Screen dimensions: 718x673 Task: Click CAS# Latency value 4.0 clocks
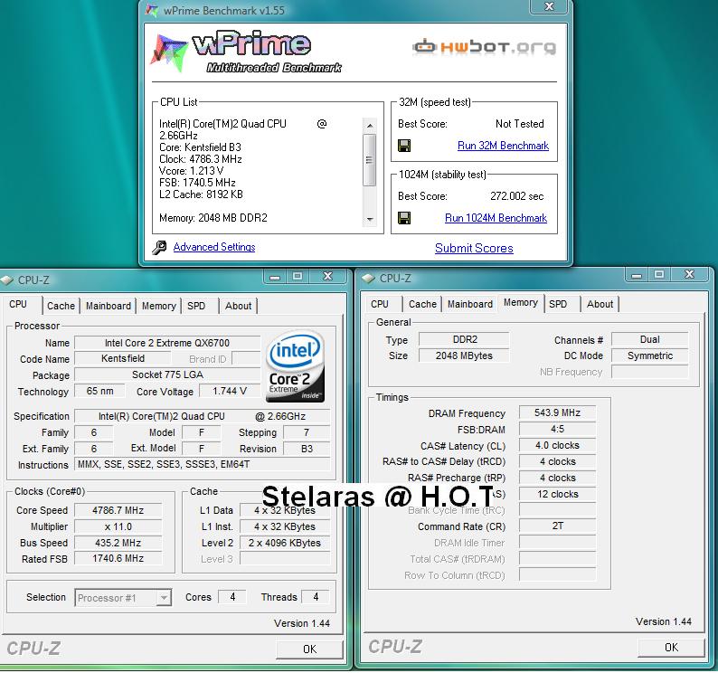tap(557, 445)
